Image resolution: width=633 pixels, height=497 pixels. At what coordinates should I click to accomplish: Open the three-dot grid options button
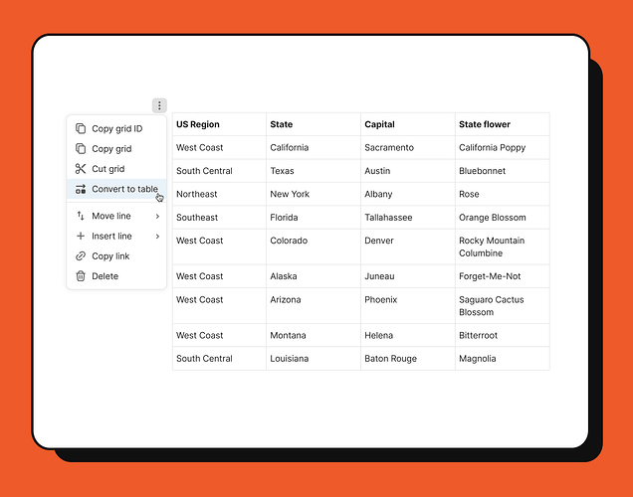(159, 105)
